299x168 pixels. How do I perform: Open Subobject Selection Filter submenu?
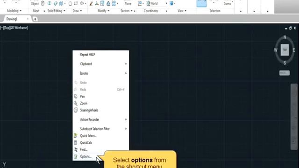click(x=101, y=129)
